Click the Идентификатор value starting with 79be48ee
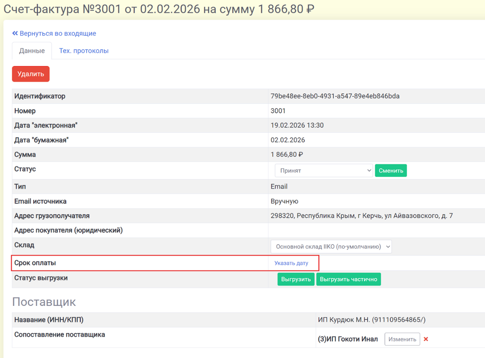Image resolution: width=485 pixels, height=358 pixels. pos(335,96)
